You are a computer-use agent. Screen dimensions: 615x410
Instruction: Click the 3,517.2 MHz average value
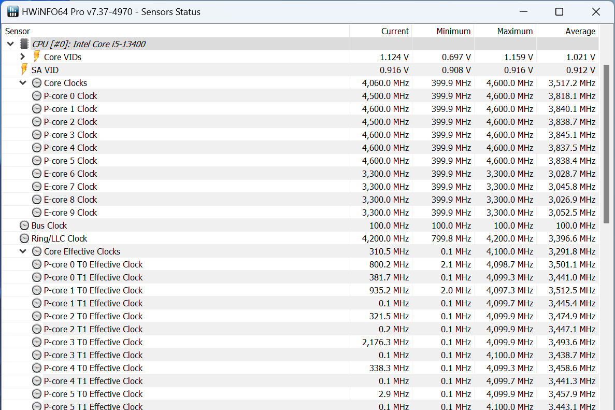572,83
